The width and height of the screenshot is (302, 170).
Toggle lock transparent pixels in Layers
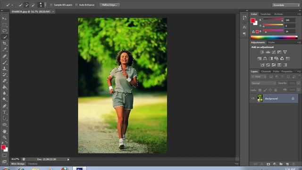(260, 90)
